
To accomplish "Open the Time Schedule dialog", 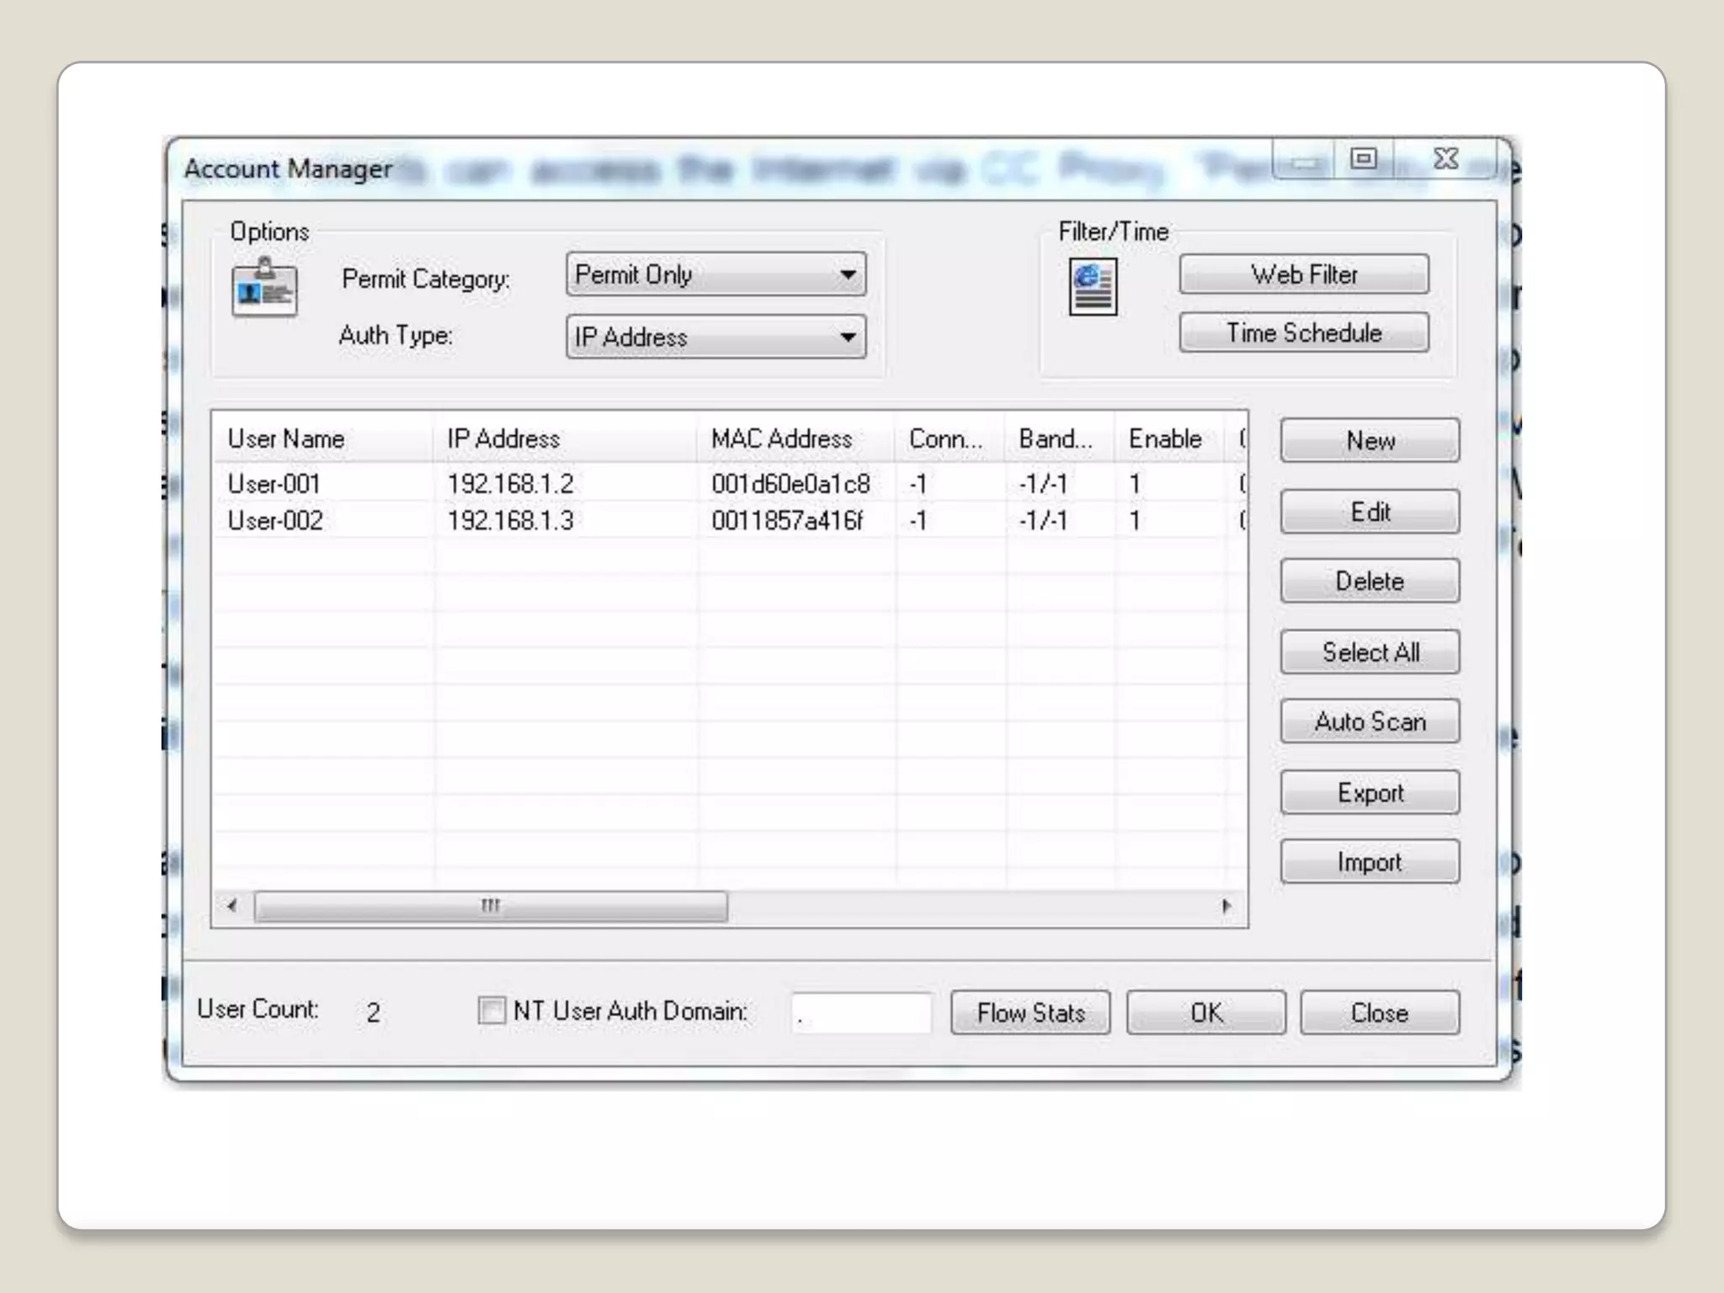I will pos(1303,333).
